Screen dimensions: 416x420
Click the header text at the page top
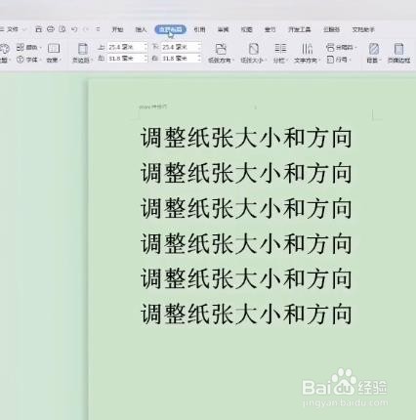click(x=153, y=106)
